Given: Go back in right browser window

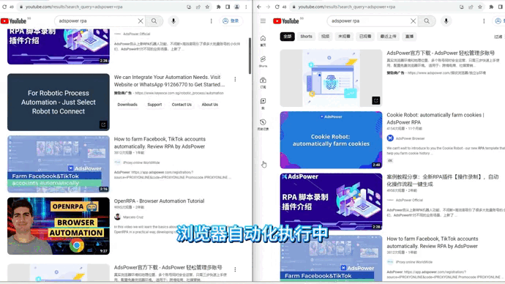Looking at the screenshot, I should (259, 7).
